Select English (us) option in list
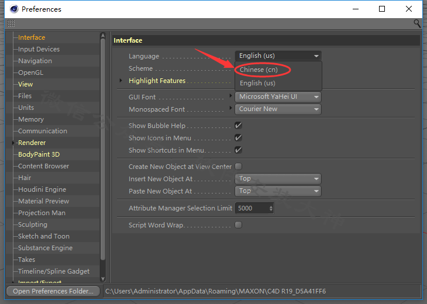The height and width of the screenshot is (304, 427). pos(257,83)
